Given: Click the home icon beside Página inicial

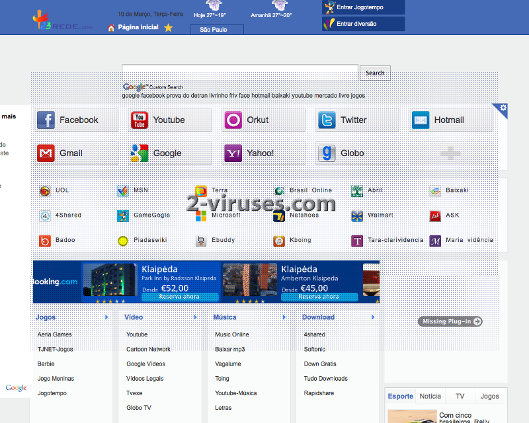Looking at the screenshot, I should [111, 28].
